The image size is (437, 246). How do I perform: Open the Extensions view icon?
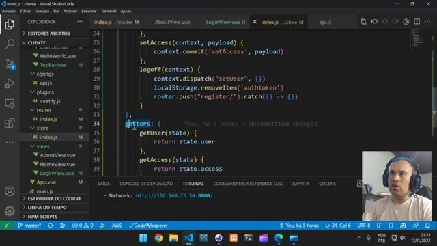pyautogui.click(x=10, y=123)
